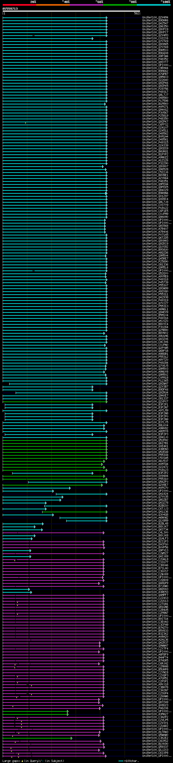Select label UniRef100_Q9ZRU4
This screenshot has width=173, height=763.
[155, 392]
